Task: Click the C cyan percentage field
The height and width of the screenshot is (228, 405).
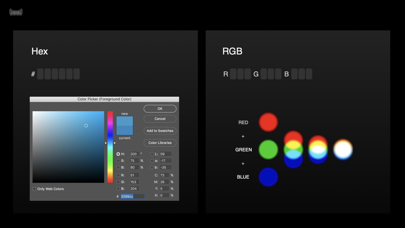Action: (164, 175)
